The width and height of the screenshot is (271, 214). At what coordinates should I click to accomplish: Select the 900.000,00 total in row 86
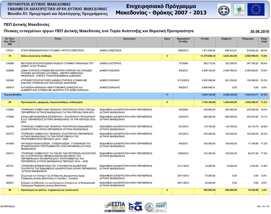[x=209, y=190]
